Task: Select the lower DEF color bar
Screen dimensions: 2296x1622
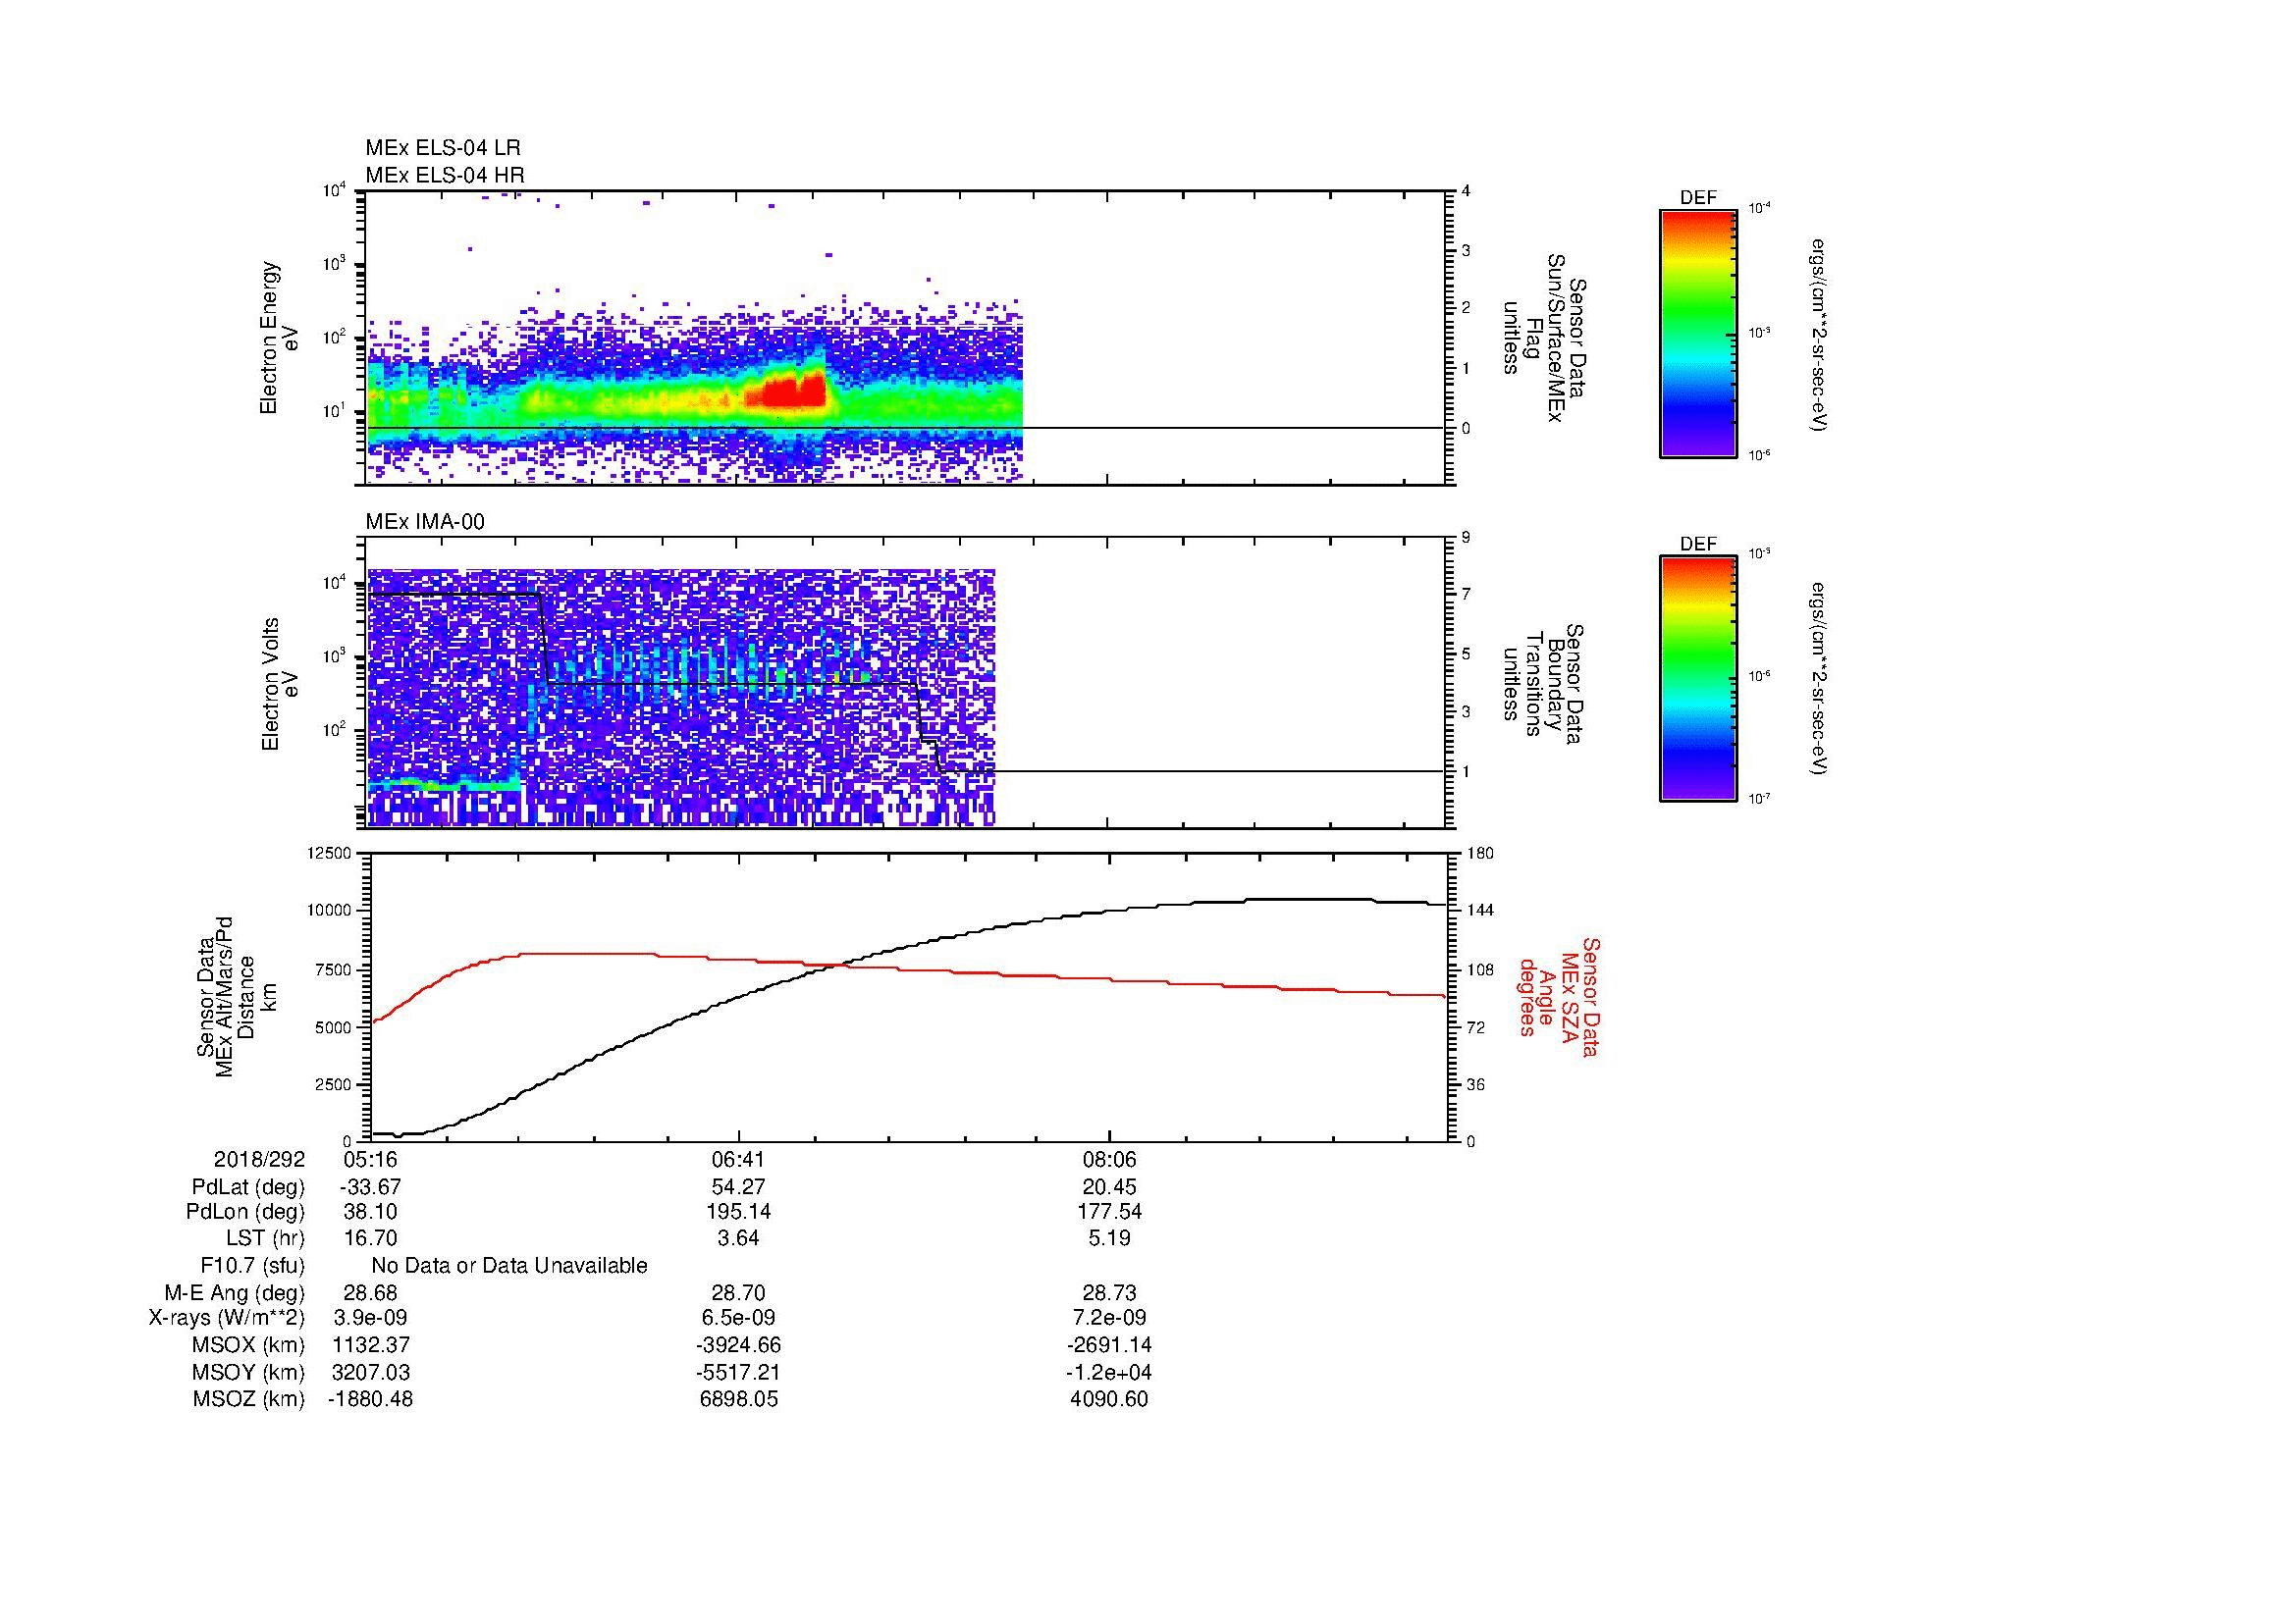Action: pyautogui.click(x=1698, y=679)
